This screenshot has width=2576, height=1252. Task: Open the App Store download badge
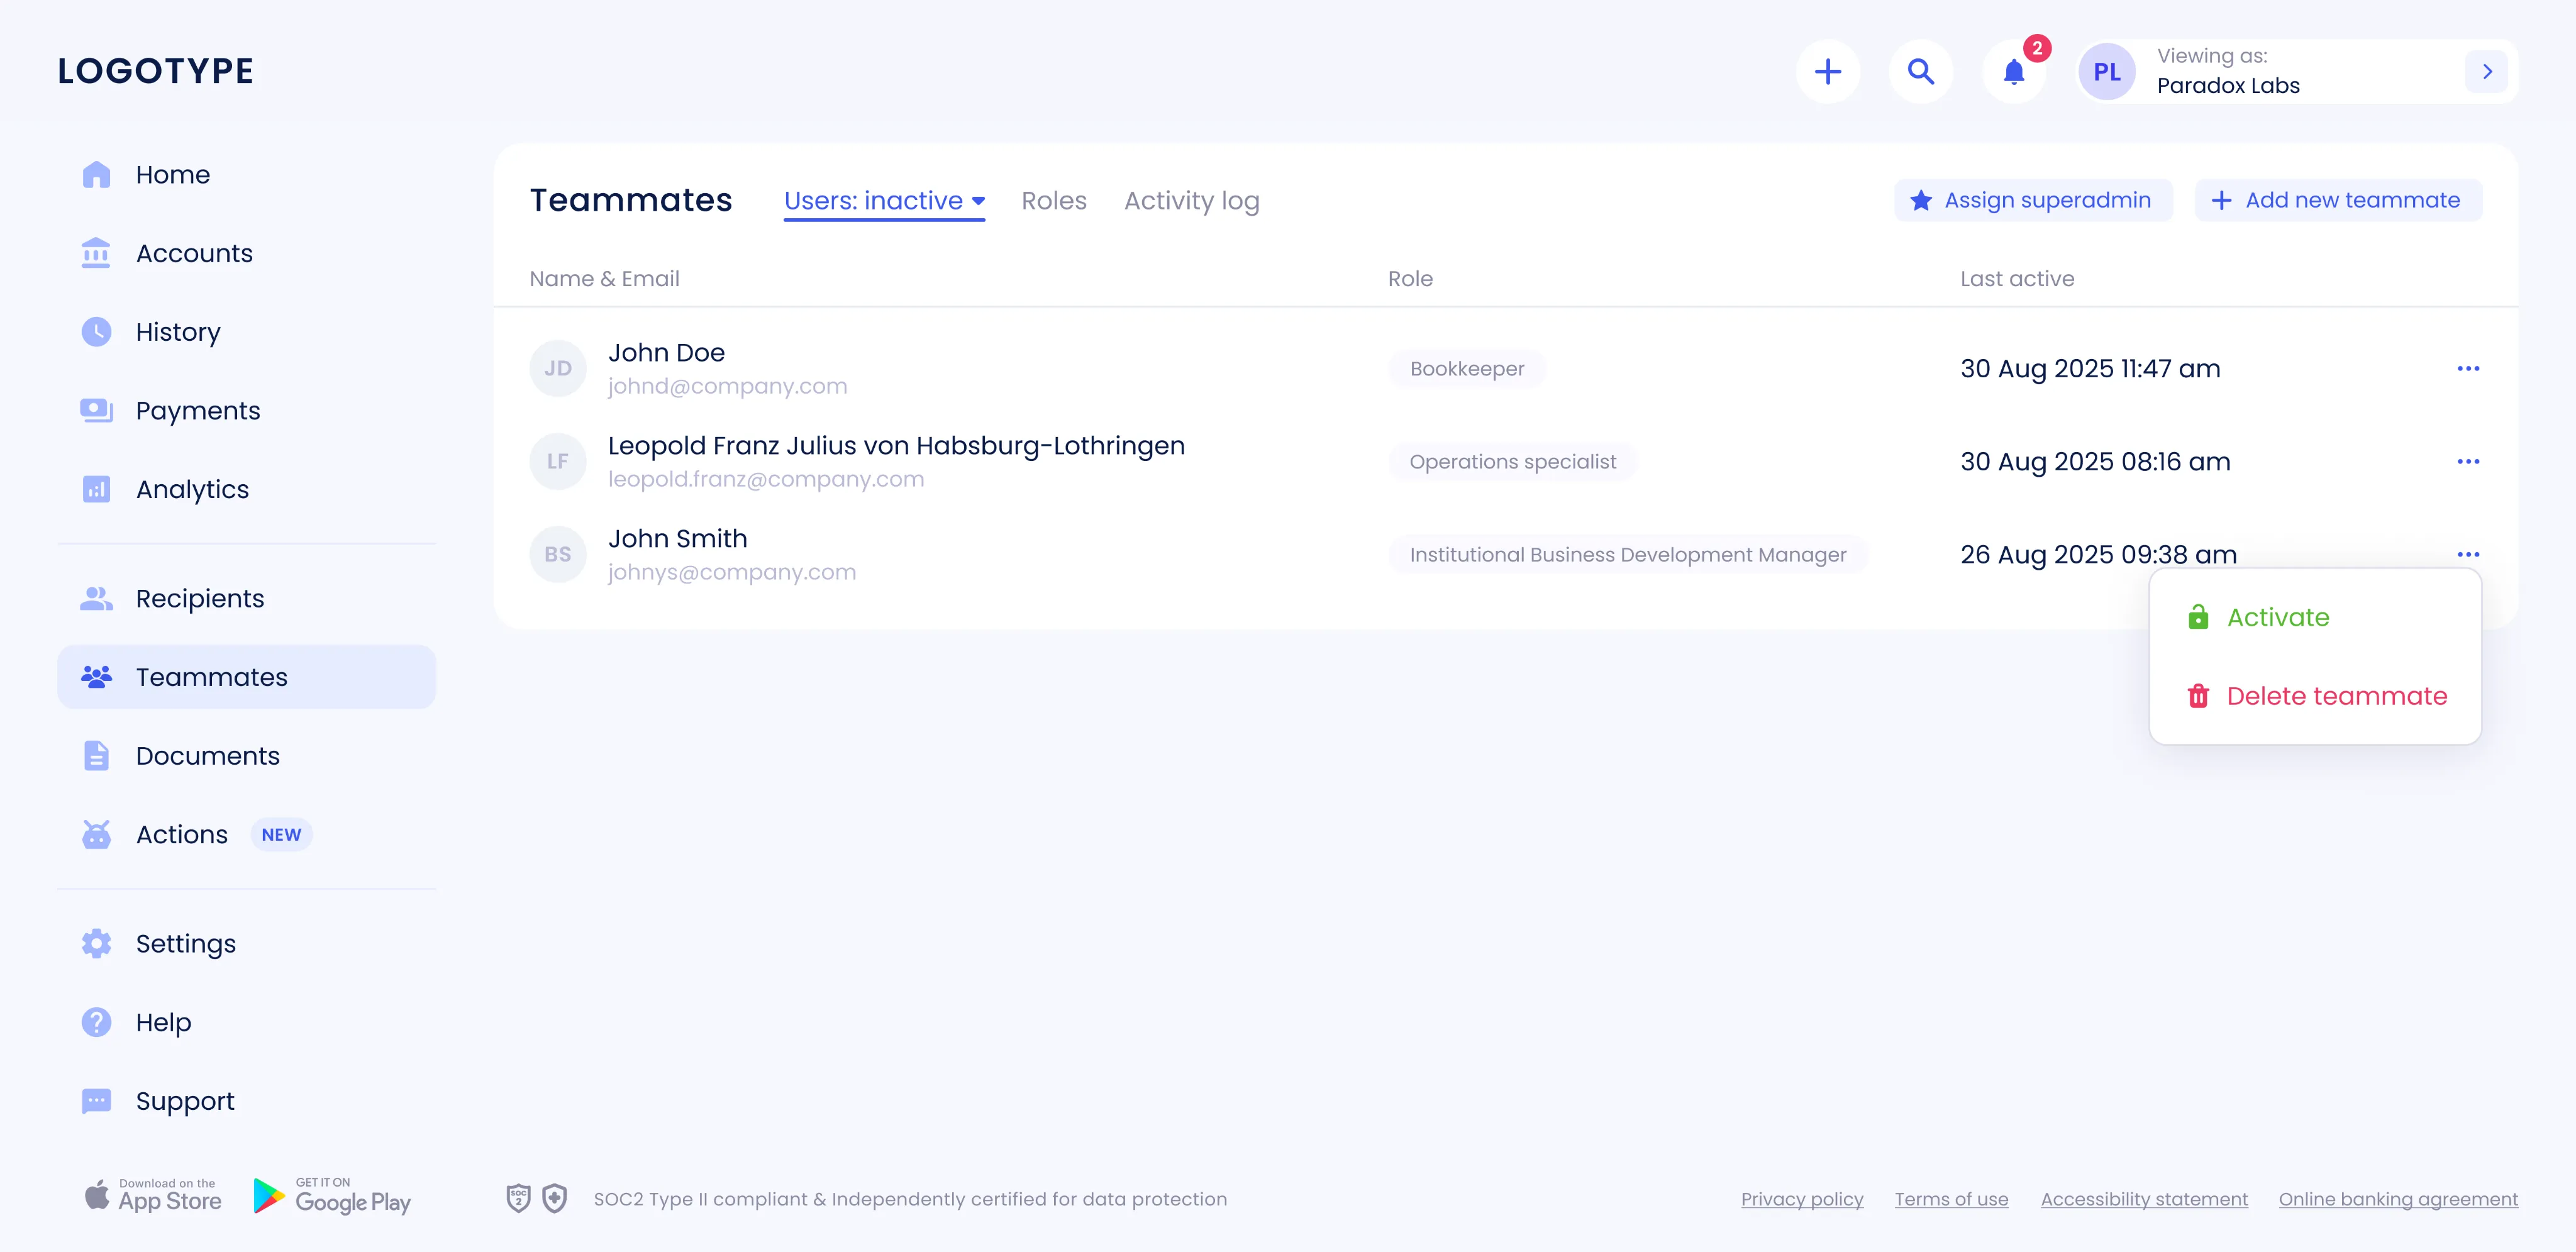[153, 1196]
